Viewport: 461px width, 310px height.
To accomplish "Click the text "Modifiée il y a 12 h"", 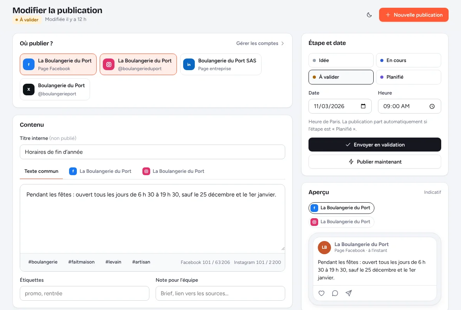I will [x=66, y=19].
